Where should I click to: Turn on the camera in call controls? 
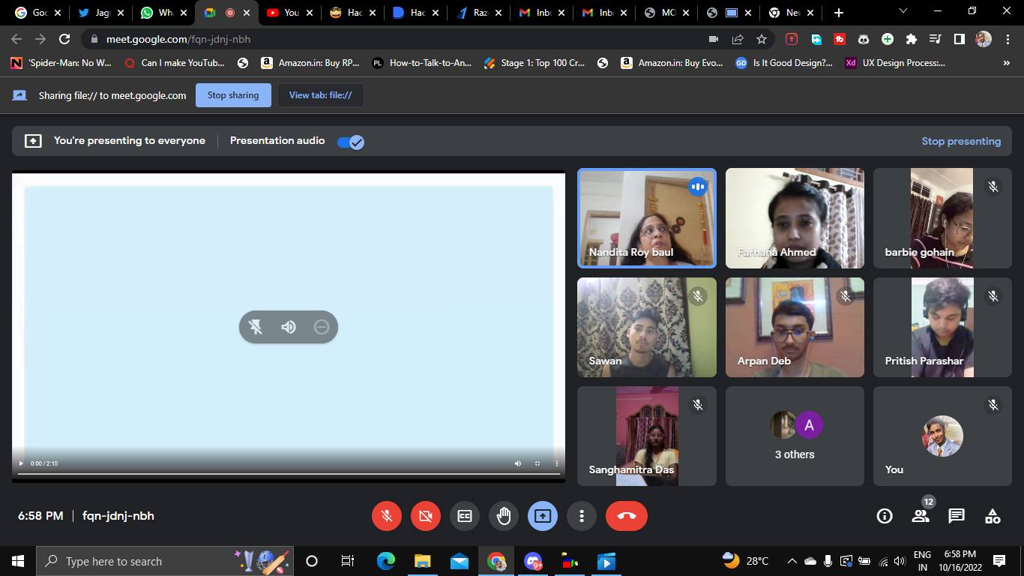click(x=426, y=516)
